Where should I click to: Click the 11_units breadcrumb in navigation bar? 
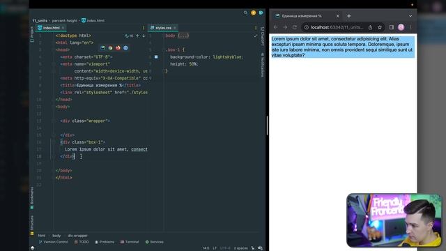[x=40, y=21]
